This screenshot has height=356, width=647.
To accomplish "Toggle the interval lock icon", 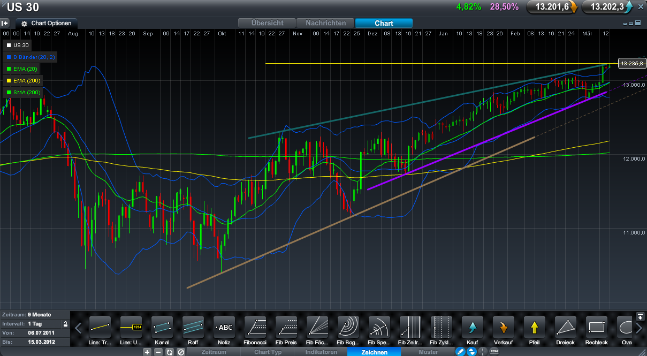I will tap(65, 324).
